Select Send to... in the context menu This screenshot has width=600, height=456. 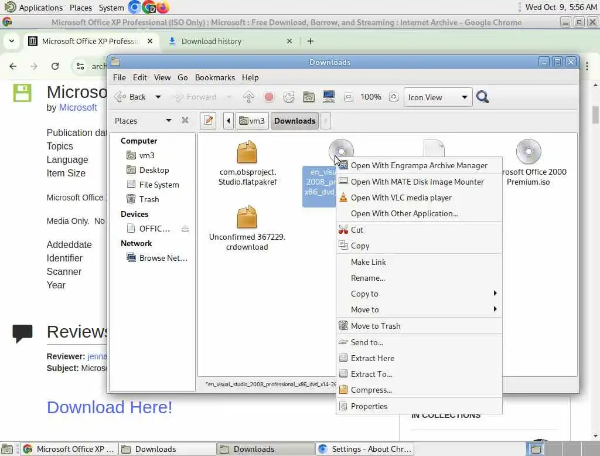click(420, 342)
